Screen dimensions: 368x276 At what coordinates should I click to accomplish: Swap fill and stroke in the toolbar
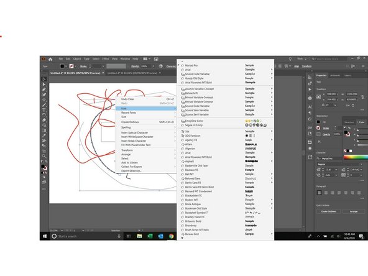tap(46, 162)
